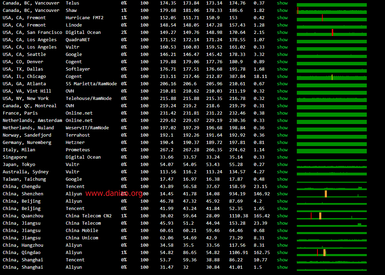Select text 'Australia, Sydney'

tap(26, 172)
